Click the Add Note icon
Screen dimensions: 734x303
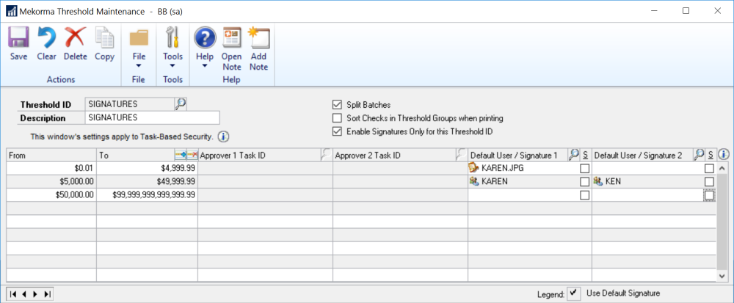coord(258,37)
